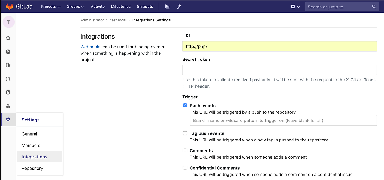Open the Webhooks documentation link
384x180 pixels.
click(x=91, y=47)
